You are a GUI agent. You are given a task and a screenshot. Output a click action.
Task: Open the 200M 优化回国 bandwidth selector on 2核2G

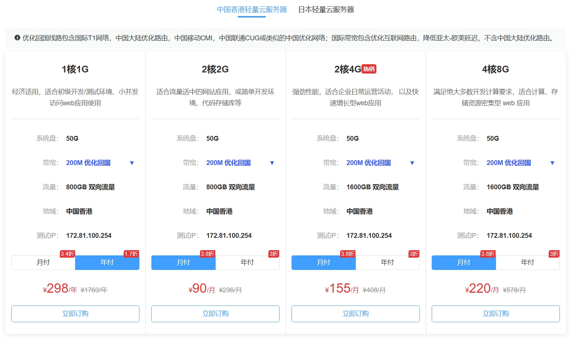pos(272,163)
